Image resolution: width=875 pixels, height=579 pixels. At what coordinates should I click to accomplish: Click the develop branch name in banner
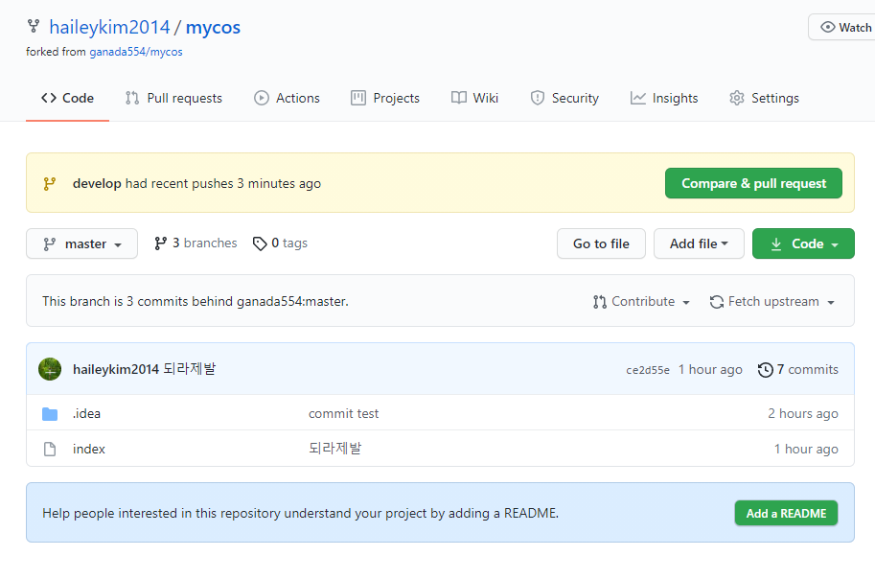pos(97,184)
